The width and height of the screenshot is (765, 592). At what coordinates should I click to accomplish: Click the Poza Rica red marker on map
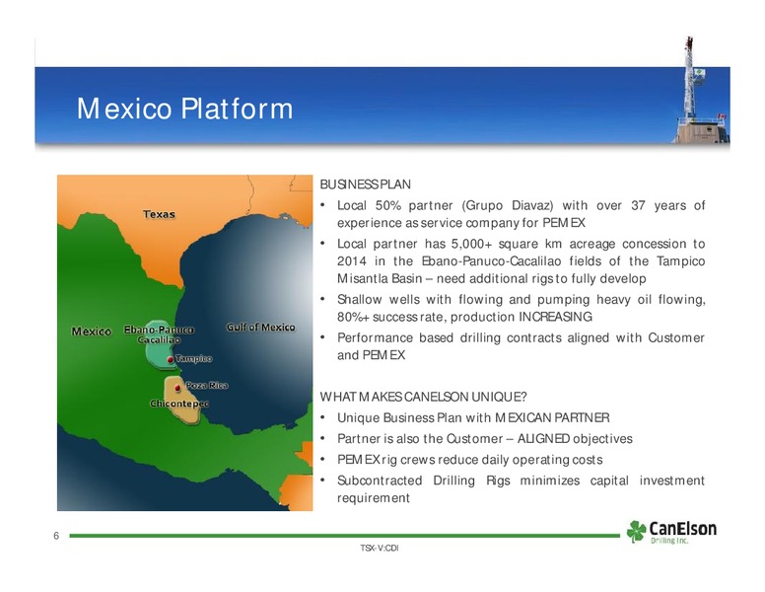coord(177,388)
